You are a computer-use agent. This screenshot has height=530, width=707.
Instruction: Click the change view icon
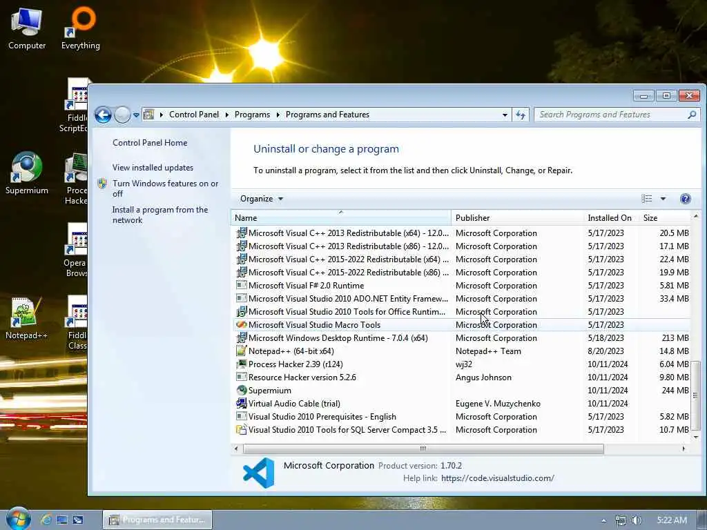646,199
